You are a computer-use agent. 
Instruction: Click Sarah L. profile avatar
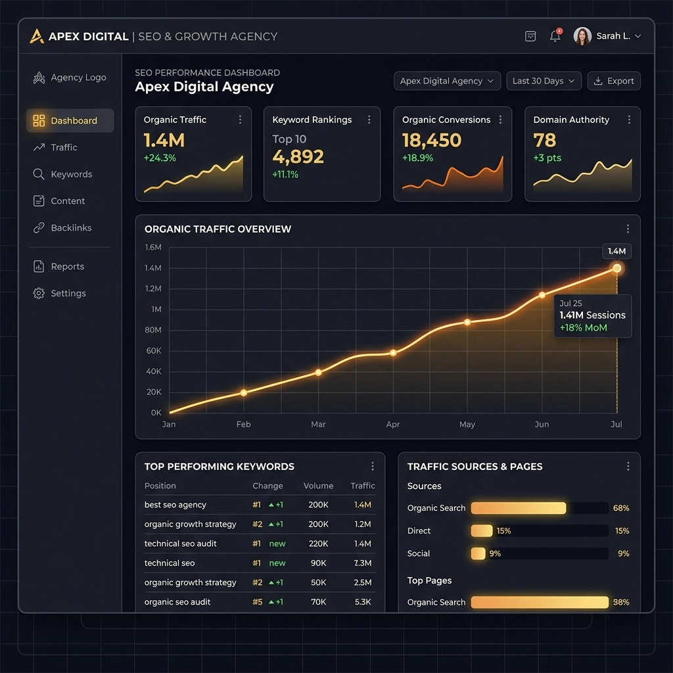point(582,36)
